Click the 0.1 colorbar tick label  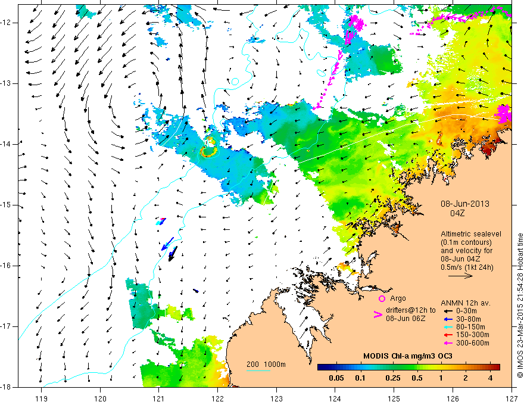[360, 378]
